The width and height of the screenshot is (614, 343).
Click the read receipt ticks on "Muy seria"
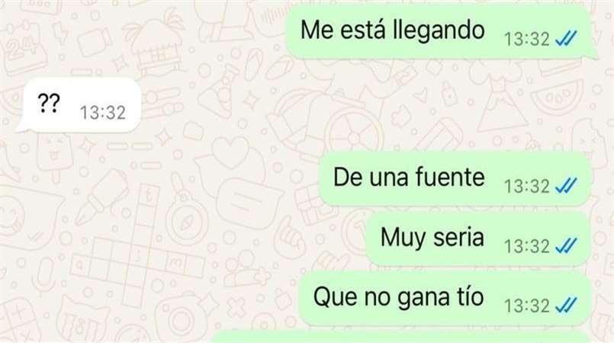[x=566, y=246]
